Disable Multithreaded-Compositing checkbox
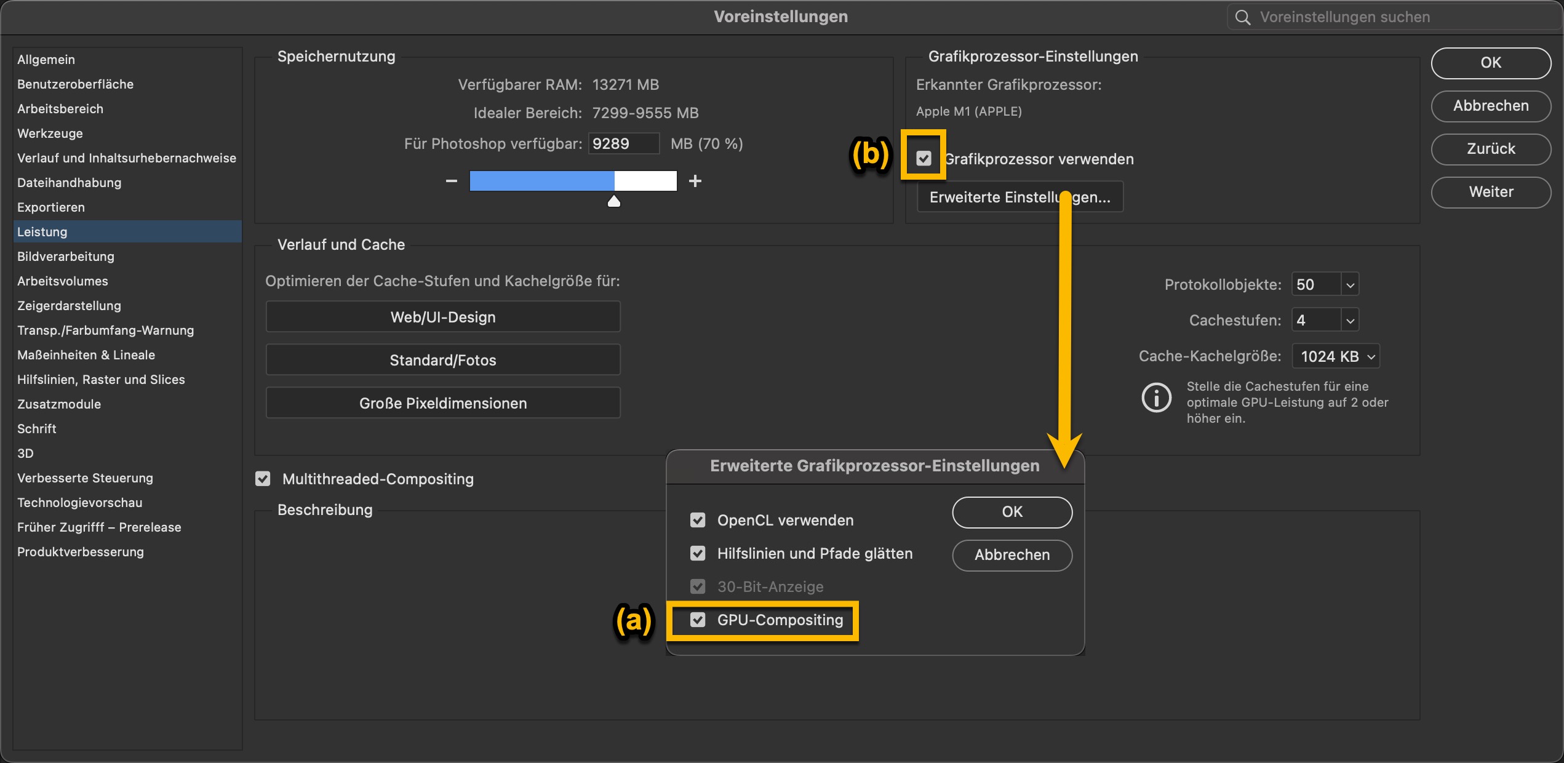The height and width of the screenshot is (763, 1564). [x=263, y=479]
